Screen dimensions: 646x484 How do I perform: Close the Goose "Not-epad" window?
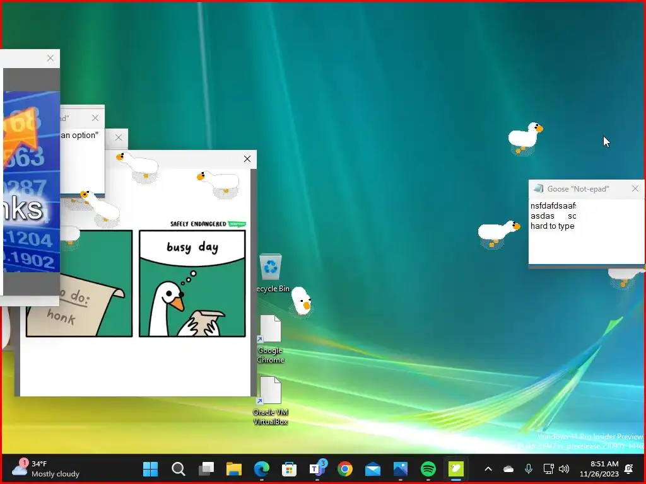coord(635,188)
